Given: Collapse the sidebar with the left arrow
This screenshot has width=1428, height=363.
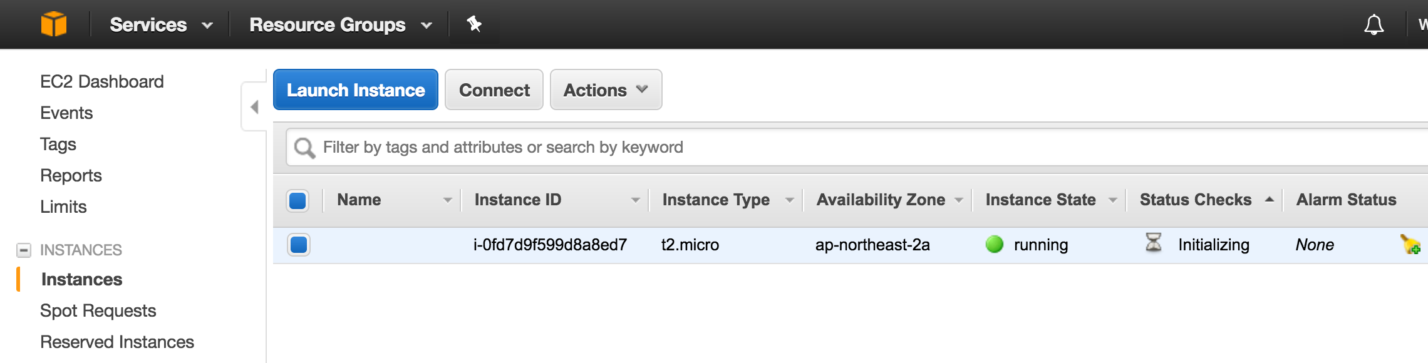Looking at the screenshot, I should pyautogui.click(x=254, y=106).
